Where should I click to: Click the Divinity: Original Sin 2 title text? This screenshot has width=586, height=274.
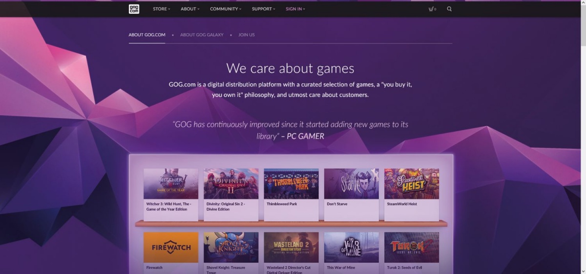(x=226, y=207)
